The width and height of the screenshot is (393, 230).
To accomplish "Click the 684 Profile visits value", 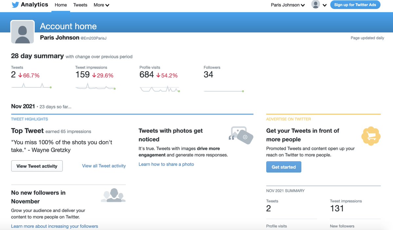I will pos(147,75).
